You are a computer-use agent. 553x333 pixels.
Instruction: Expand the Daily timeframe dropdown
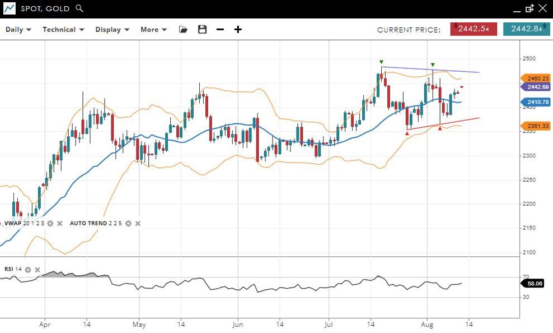coord(18,30)
